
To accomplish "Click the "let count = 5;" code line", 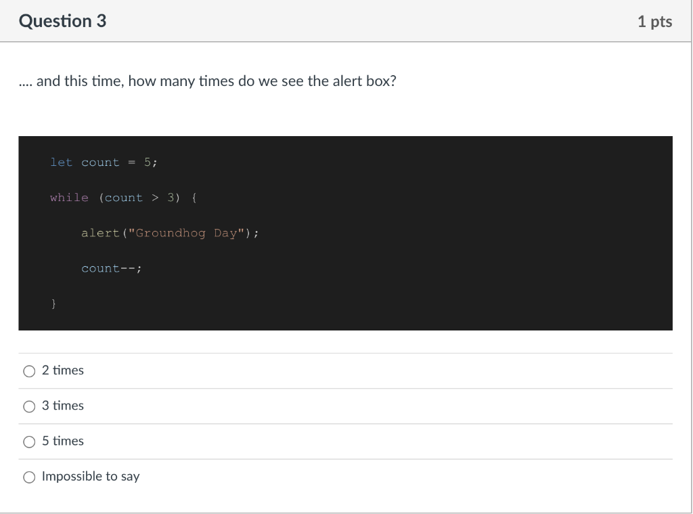I will click(x=103, y=163).
